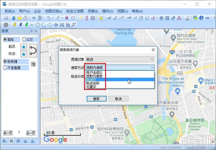Open the 系统(S) menu
Screen dimensions: 216x150
[10, 11]
